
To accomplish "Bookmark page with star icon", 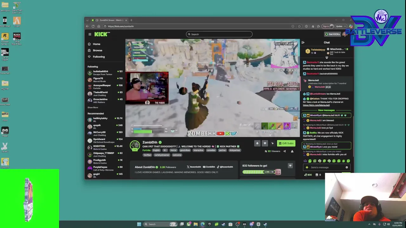I will [x=299, y=26].
